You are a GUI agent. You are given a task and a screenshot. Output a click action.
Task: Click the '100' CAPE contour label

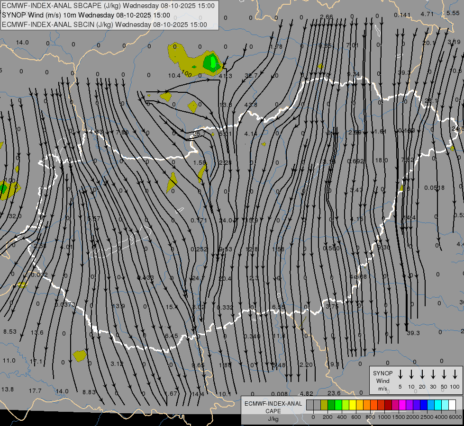pos(186,74)
